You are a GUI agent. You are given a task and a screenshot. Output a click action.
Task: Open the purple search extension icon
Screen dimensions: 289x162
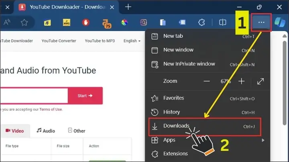click(x=144, y=22)
